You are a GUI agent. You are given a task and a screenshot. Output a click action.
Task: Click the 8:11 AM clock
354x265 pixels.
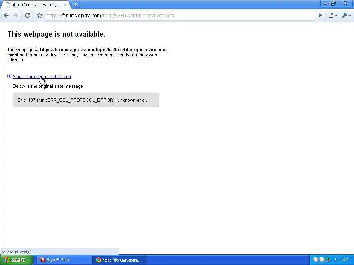341,260
